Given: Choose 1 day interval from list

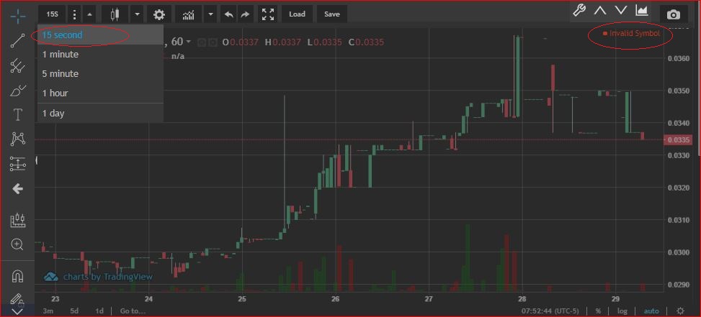Looking at the screenshot, I should (x=100, y=114).
